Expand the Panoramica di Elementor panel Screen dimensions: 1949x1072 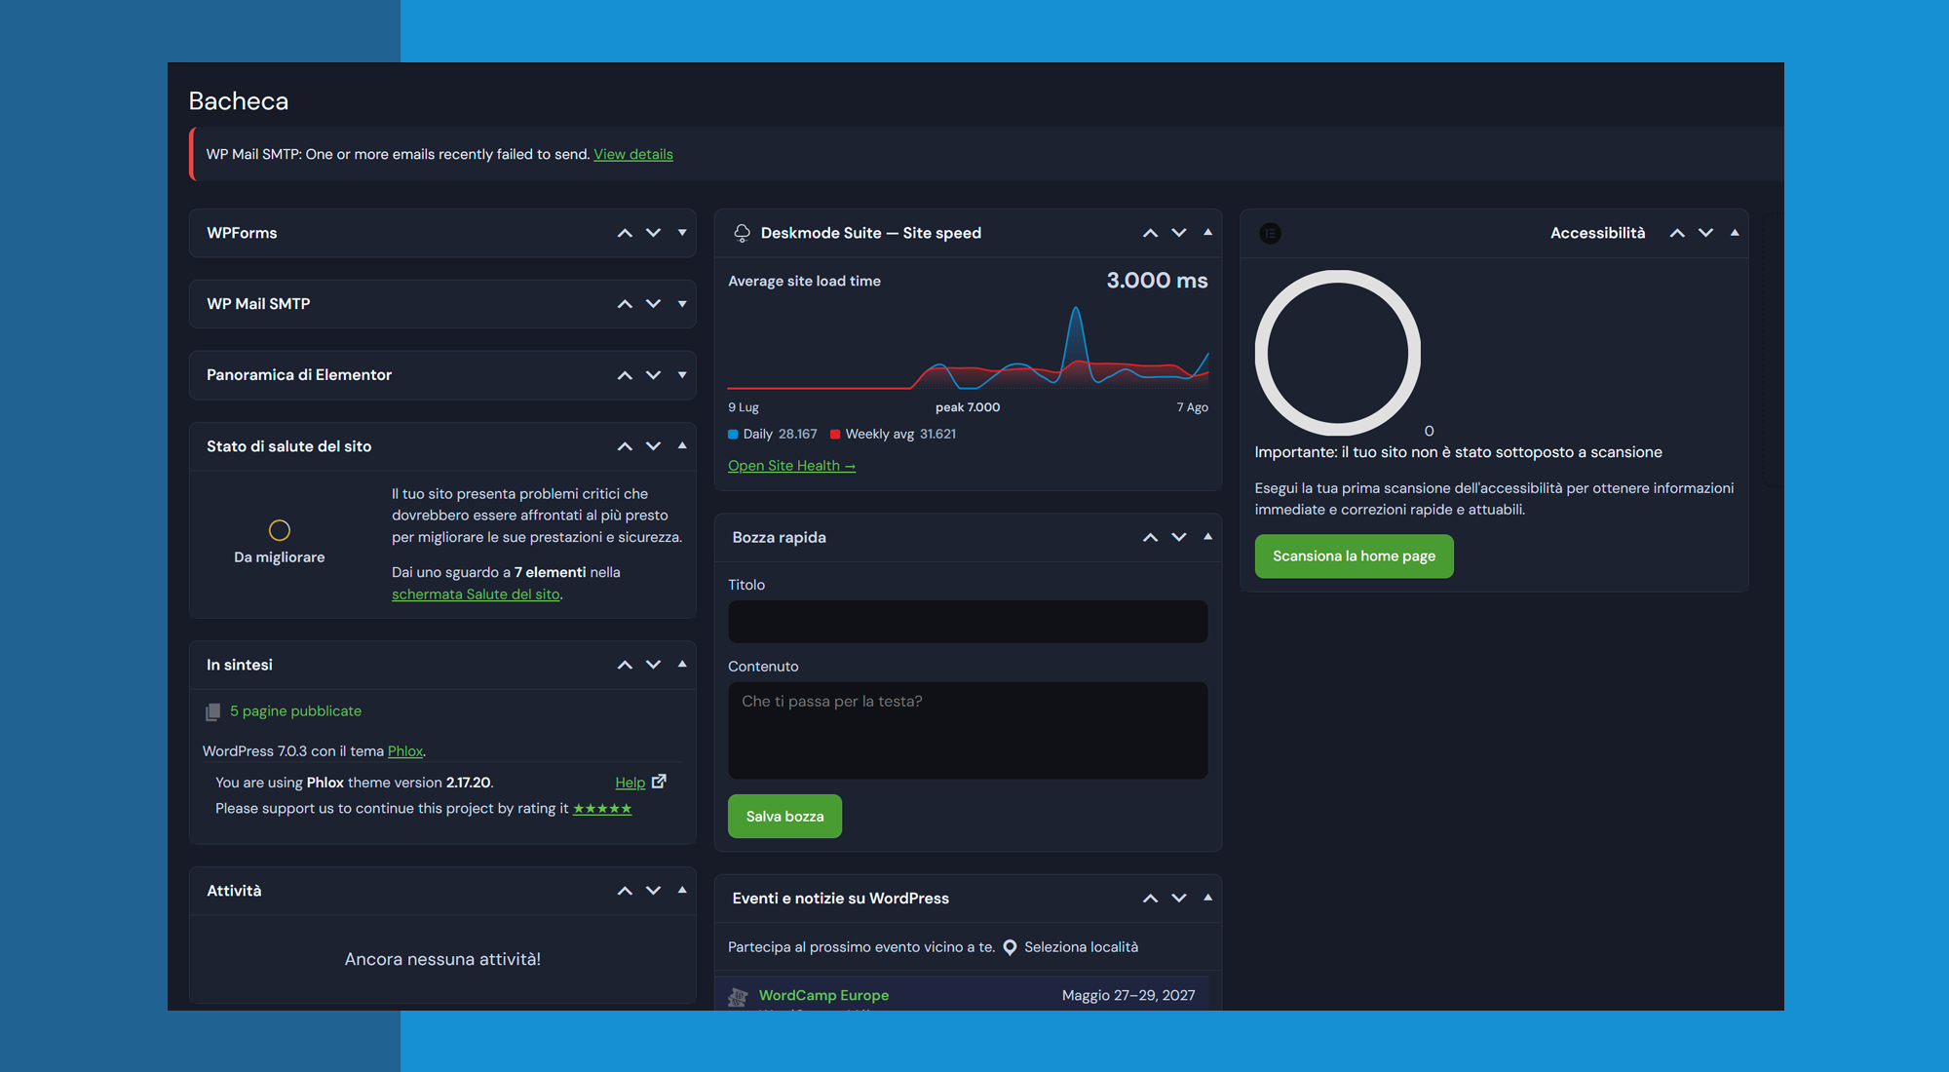[682, 375]
